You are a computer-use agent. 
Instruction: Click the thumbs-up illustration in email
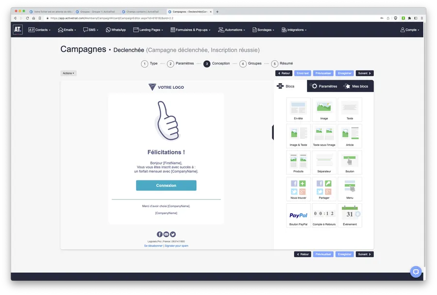(x=167, y=121)
